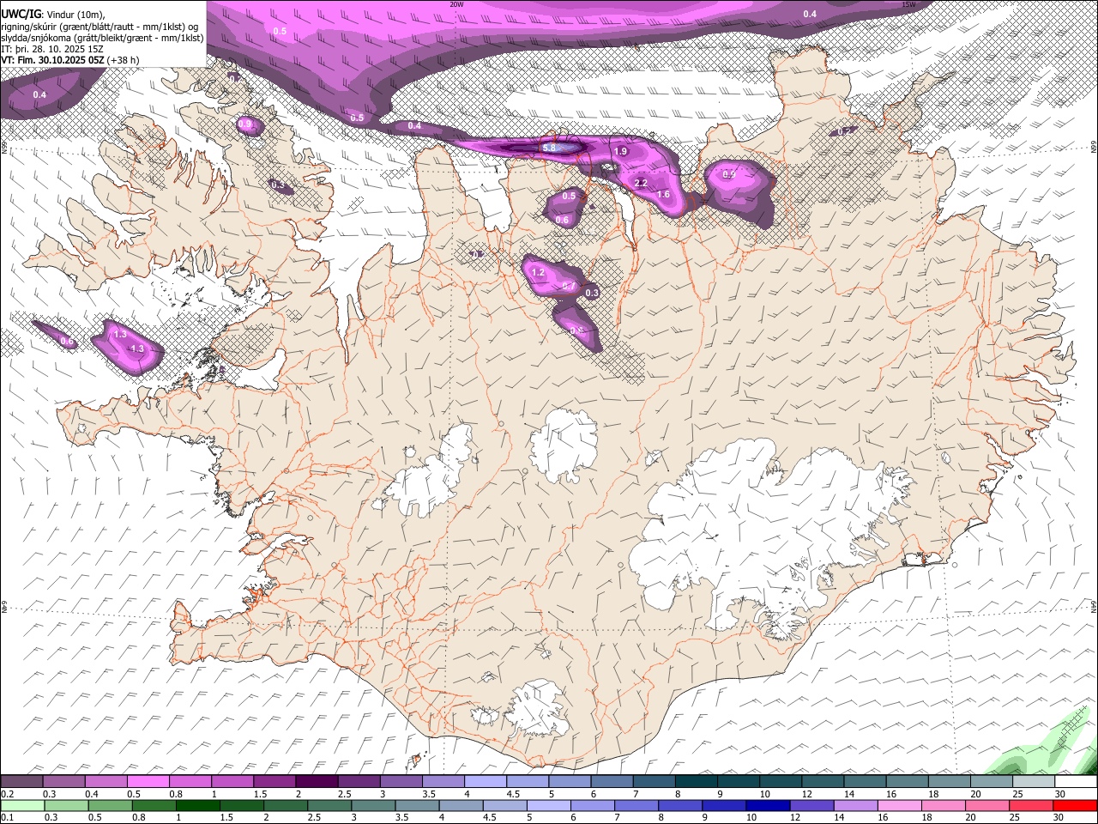The height and width of the screenshot is (824, 1098).
Task: Click the 0.4 label near 15W at top
Action: (x=810, y=14)
